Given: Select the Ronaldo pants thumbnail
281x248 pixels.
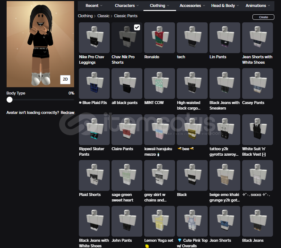Looking at the screenshot, I should click(160, 38).
